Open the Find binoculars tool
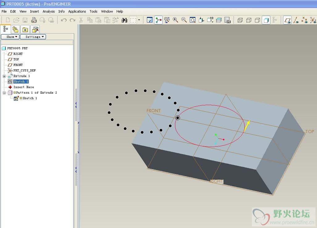The width and height of the screenshot is (317, 228). point(124,20)
